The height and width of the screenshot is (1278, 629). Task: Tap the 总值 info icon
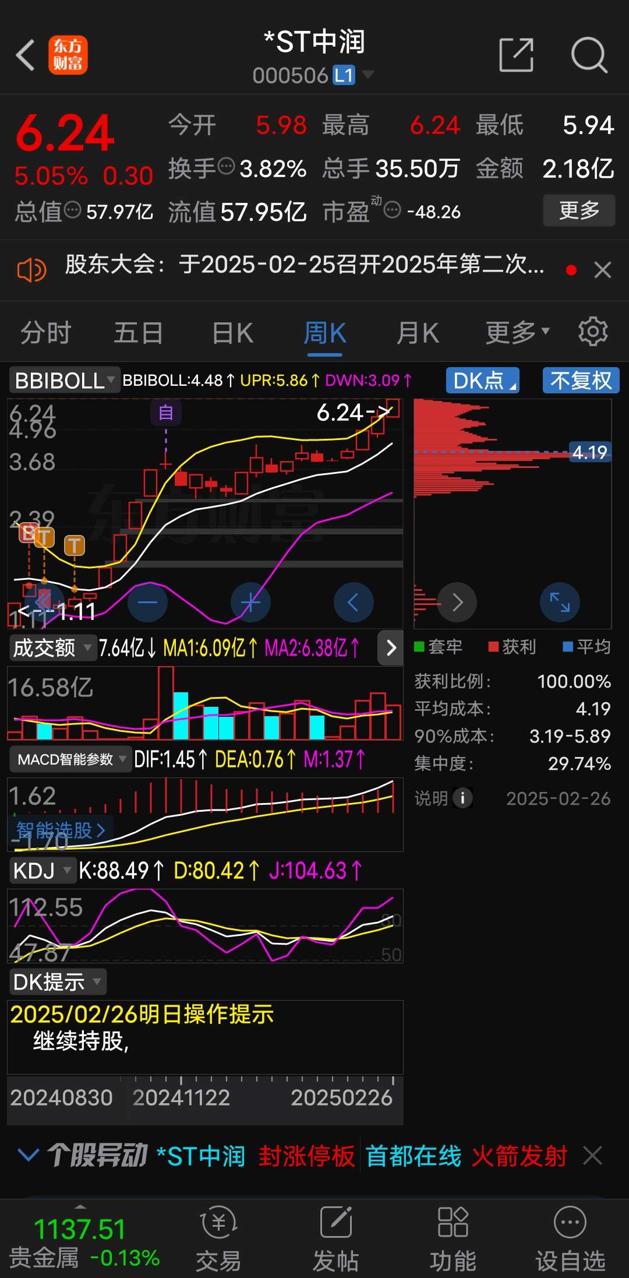pyautogui.click(x=72, y=209)
